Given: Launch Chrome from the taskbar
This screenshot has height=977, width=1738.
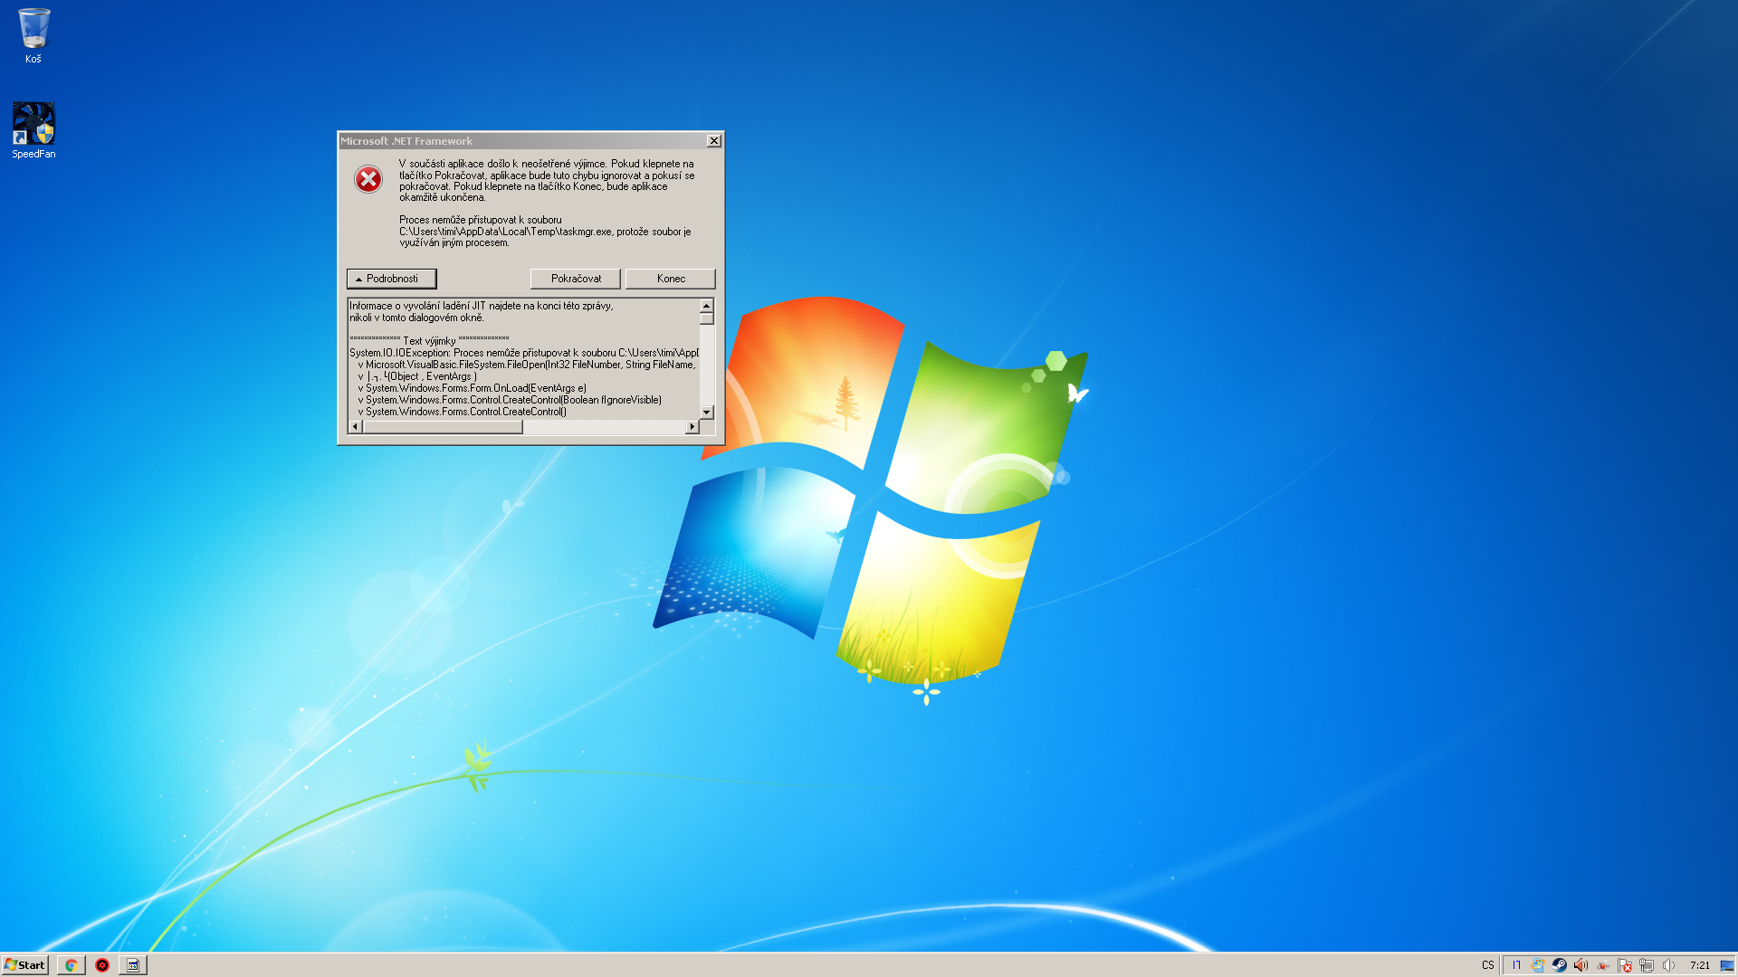Looking at the screenshot, I should [x=71, y=965].
